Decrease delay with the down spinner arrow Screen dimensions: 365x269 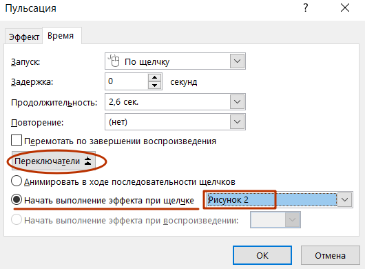coord(154,86)
